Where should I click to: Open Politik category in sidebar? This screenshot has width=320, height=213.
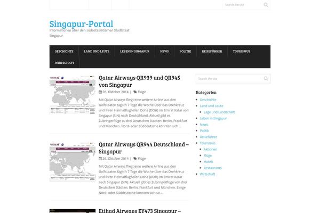point(204,130)
